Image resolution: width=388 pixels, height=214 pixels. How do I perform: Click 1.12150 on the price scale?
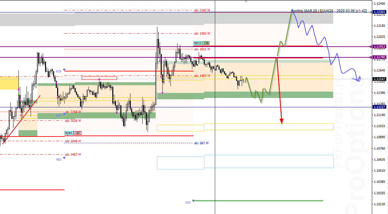tap(379, 26)
